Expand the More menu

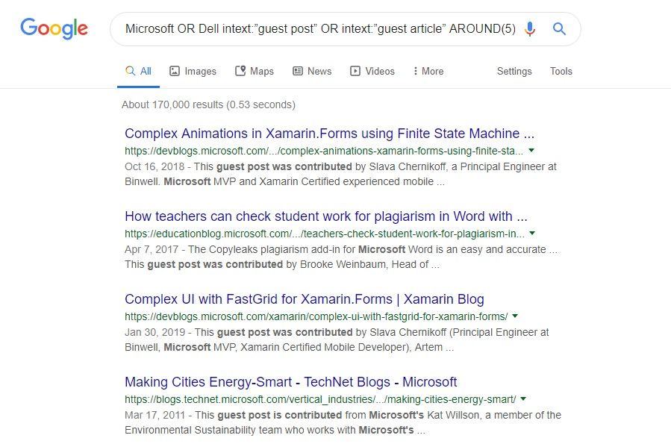click(x=428, y=71)
